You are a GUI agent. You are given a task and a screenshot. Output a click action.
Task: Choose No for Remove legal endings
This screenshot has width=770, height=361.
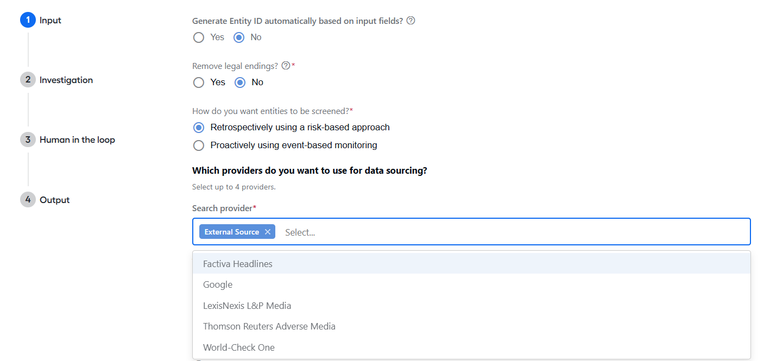pyautogui.click(x=240, y=83)
